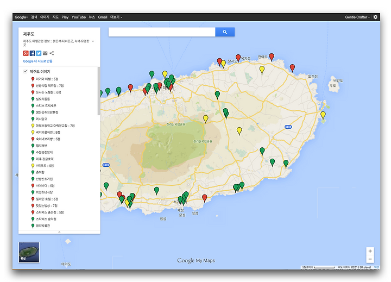391x282 pixels.
Task: Open the 약관 terms link at bottom right
Action: click(376, 267)
